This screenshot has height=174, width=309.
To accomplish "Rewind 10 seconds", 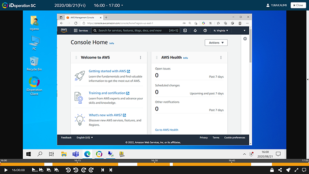I will point(76,170).
